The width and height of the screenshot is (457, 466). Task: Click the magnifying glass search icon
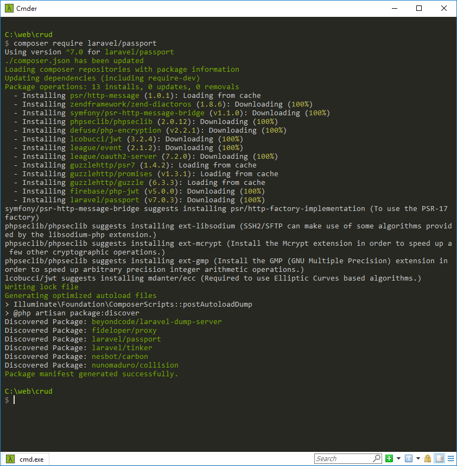pos(377,458)
